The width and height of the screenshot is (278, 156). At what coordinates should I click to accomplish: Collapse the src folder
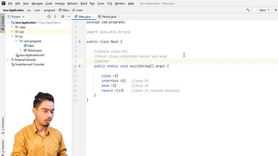pos(12,36)
